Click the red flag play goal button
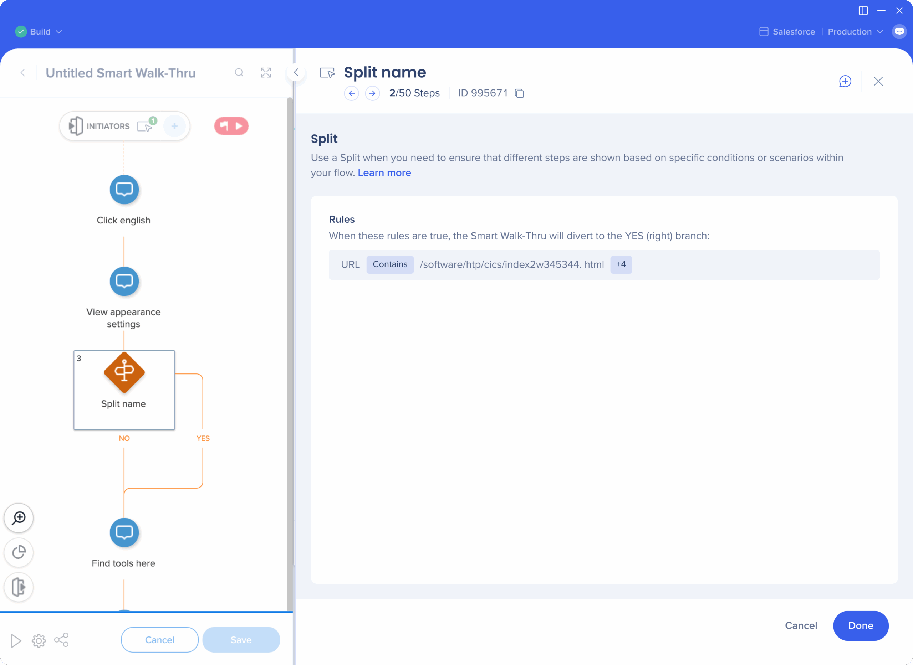 pos(231,126)
